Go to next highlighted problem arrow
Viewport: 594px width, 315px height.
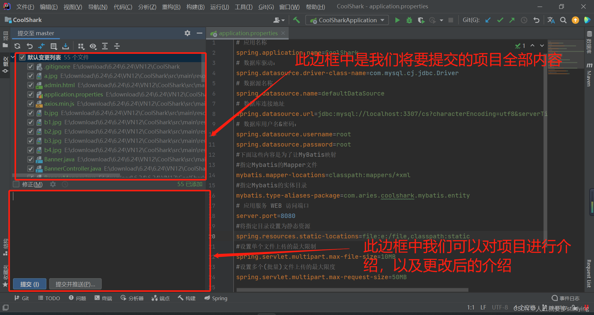tap(542, 45)
